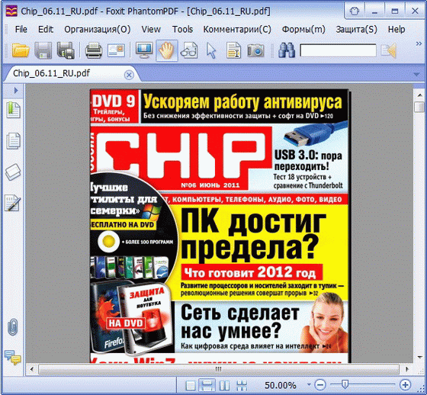Switch to single page view
Image resolution: width=427 pixels, height=395 pixels.
pyautogui.click(x=191, y=385)
